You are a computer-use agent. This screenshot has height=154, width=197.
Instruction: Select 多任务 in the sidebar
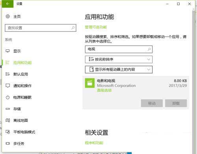tap(19, 143)
